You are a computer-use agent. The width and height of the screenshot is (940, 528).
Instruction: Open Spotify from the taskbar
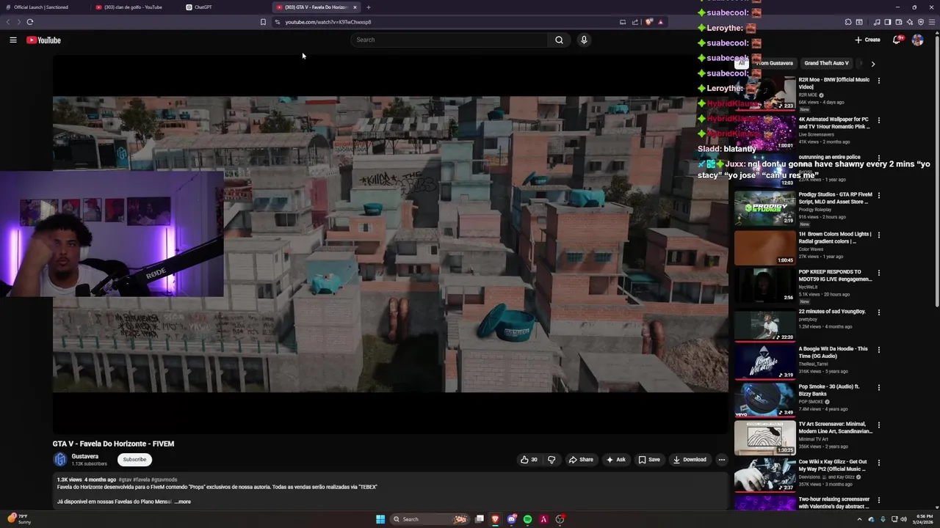pyautogui.click(x=527, y=519)
